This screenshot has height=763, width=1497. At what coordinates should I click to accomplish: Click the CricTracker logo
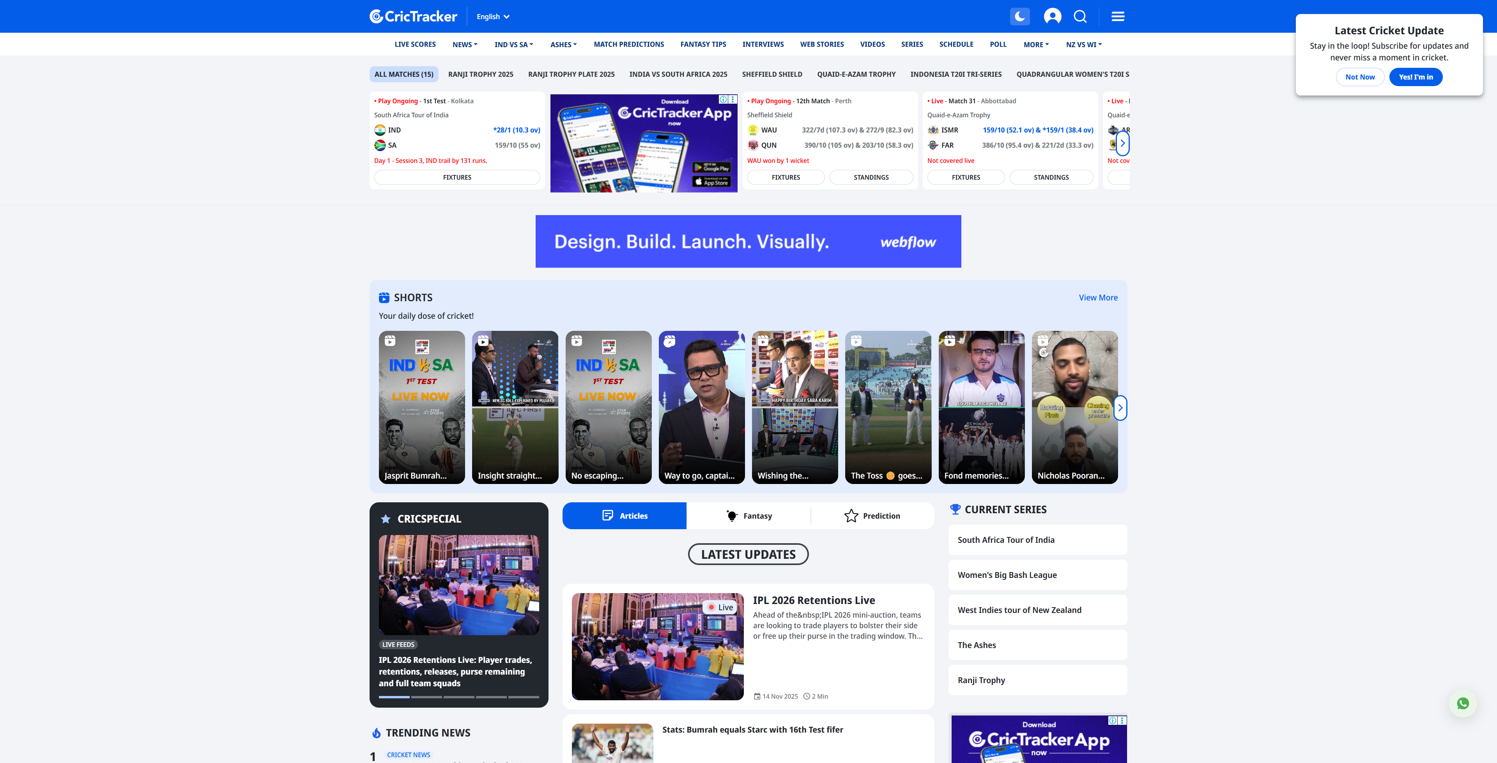(413, 16)
